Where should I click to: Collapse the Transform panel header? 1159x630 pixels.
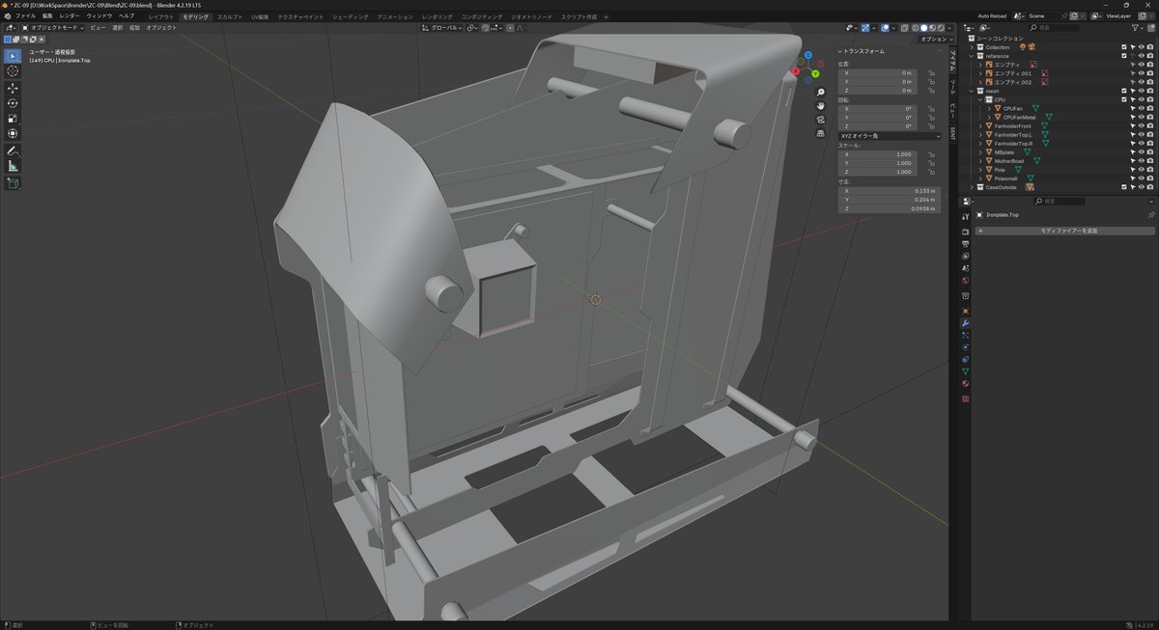pyautogui.click(x=865, y=51)
